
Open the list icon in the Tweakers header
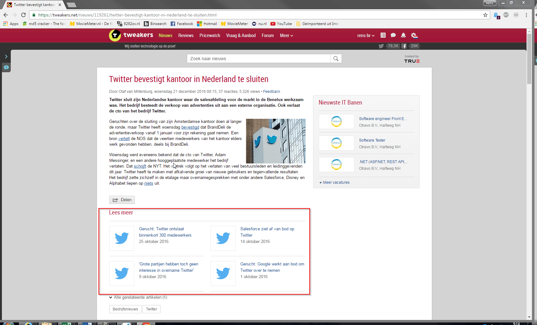(383, 35)
